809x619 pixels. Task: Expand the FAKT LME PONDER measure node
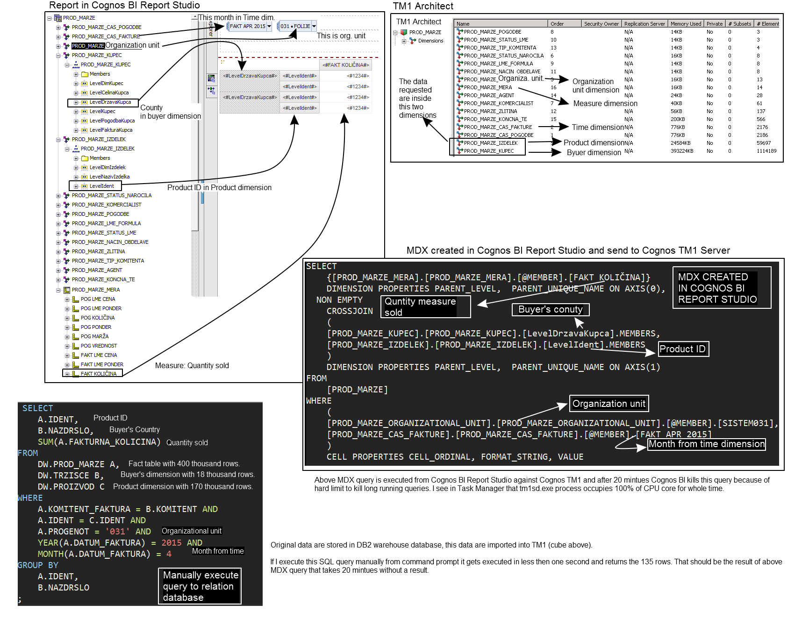coord(67,365)
